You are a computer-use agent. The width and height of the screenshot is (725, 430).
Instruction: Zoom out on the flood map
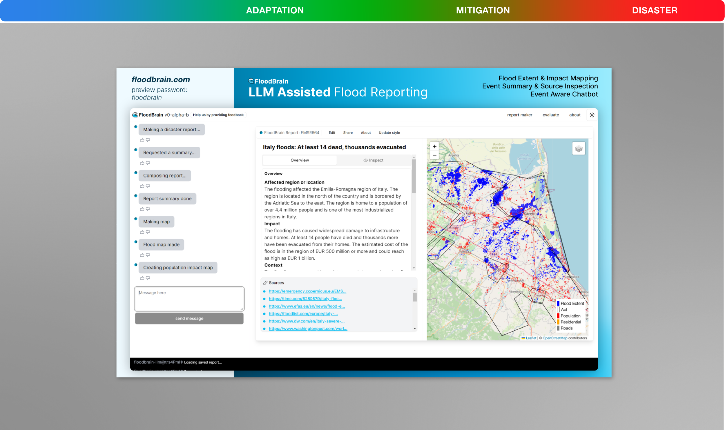pos(434,155)
